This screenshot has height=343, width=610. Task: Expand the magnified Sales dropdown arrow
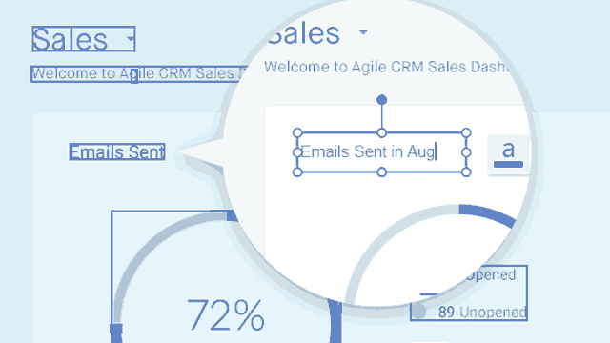point(363,32)
